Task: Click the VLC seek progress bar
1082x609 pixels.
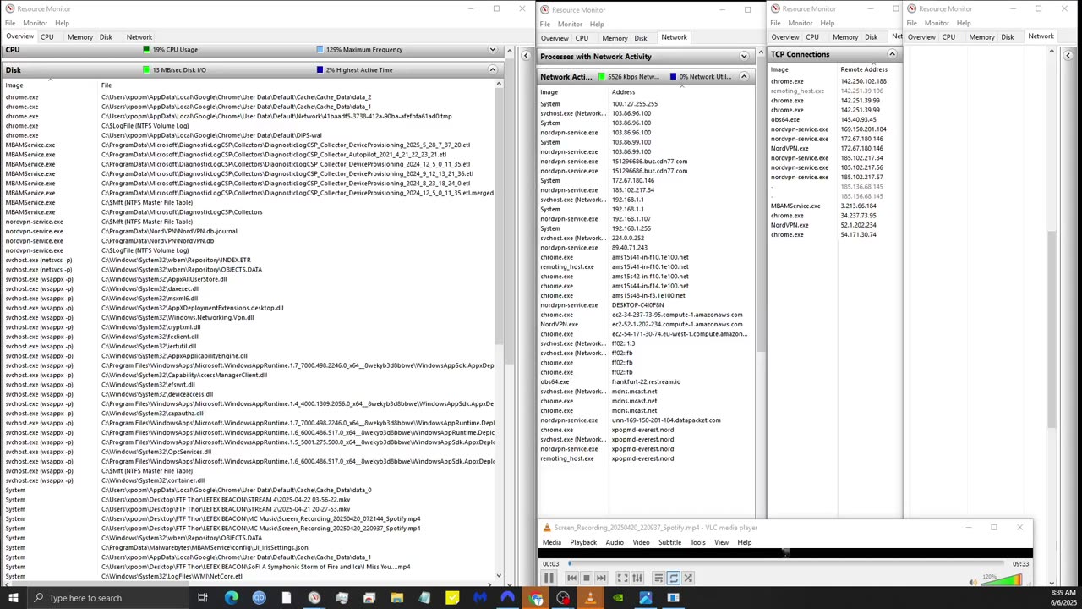Action: coord(786,563)
